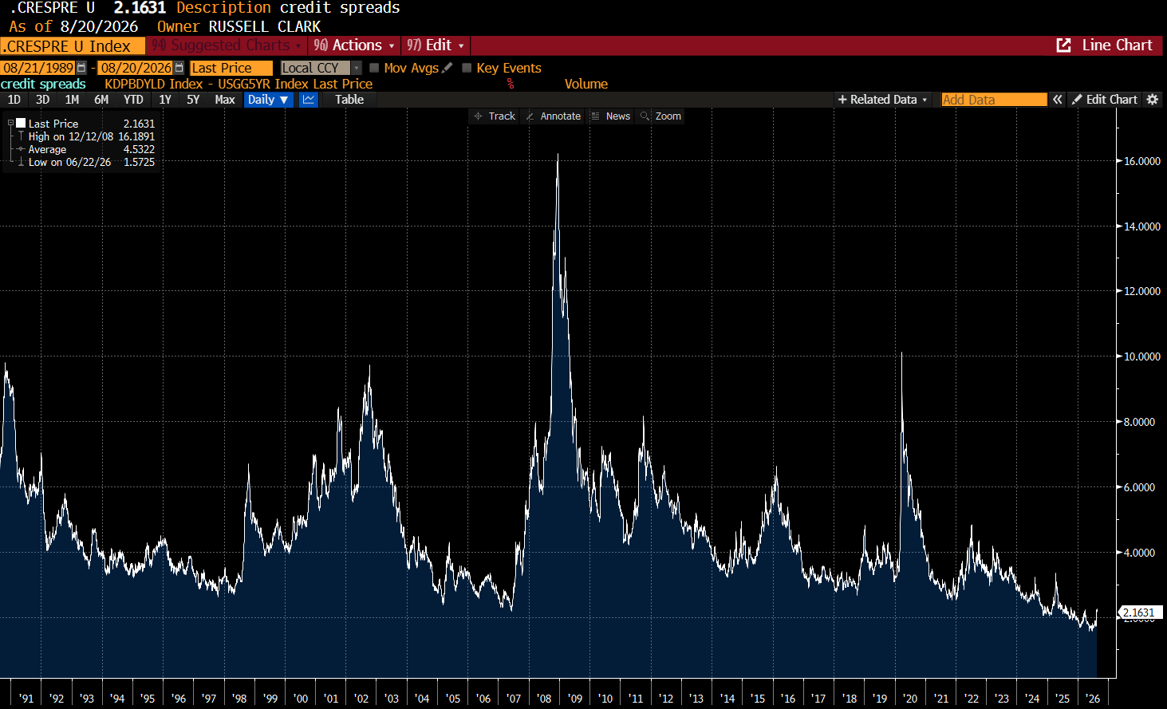This screenshot has width=1167, height=709.
Task: Collapse the legend box using its corner icon
Action: coord(10,124)
